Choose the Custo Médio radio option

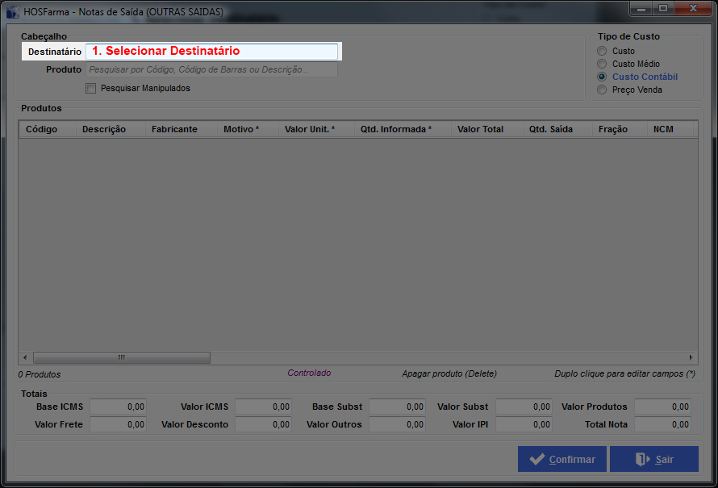tap(601, 64)
